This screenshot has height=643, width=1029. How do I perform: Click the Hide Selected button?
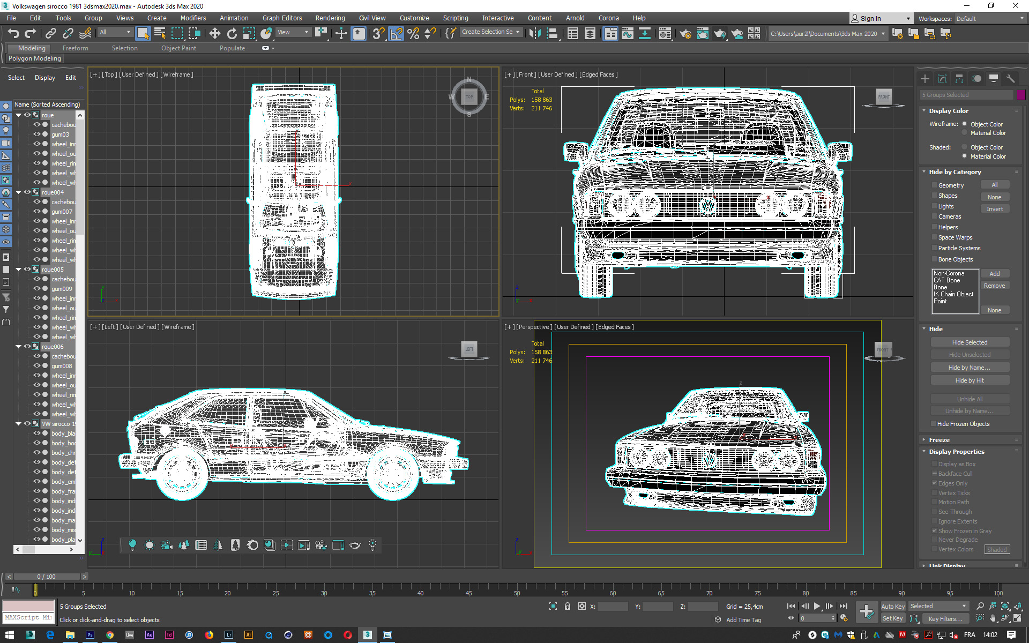(970, 342)
